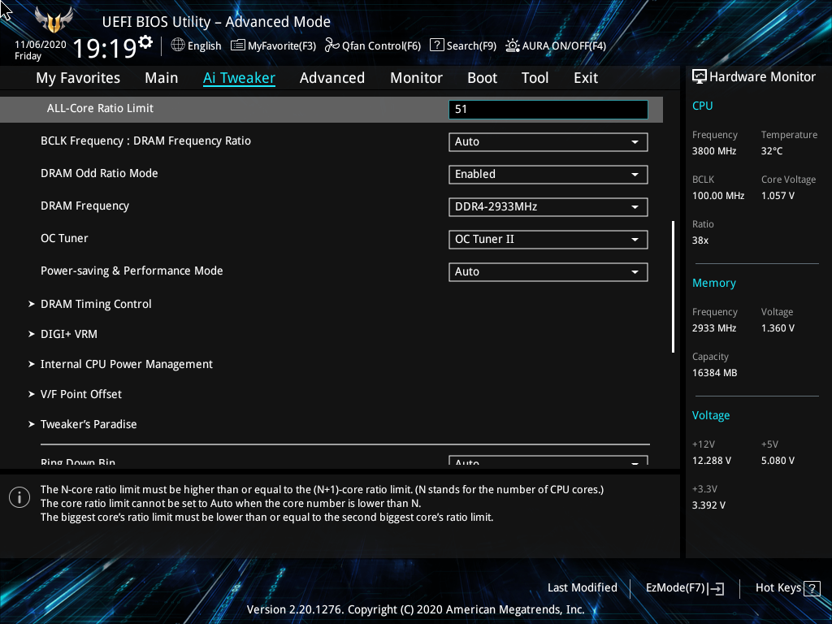Expand DRAM Timing Control submenu
This screenshot has height=624, width=832.
pyautogui.click(x=96, y=304)
